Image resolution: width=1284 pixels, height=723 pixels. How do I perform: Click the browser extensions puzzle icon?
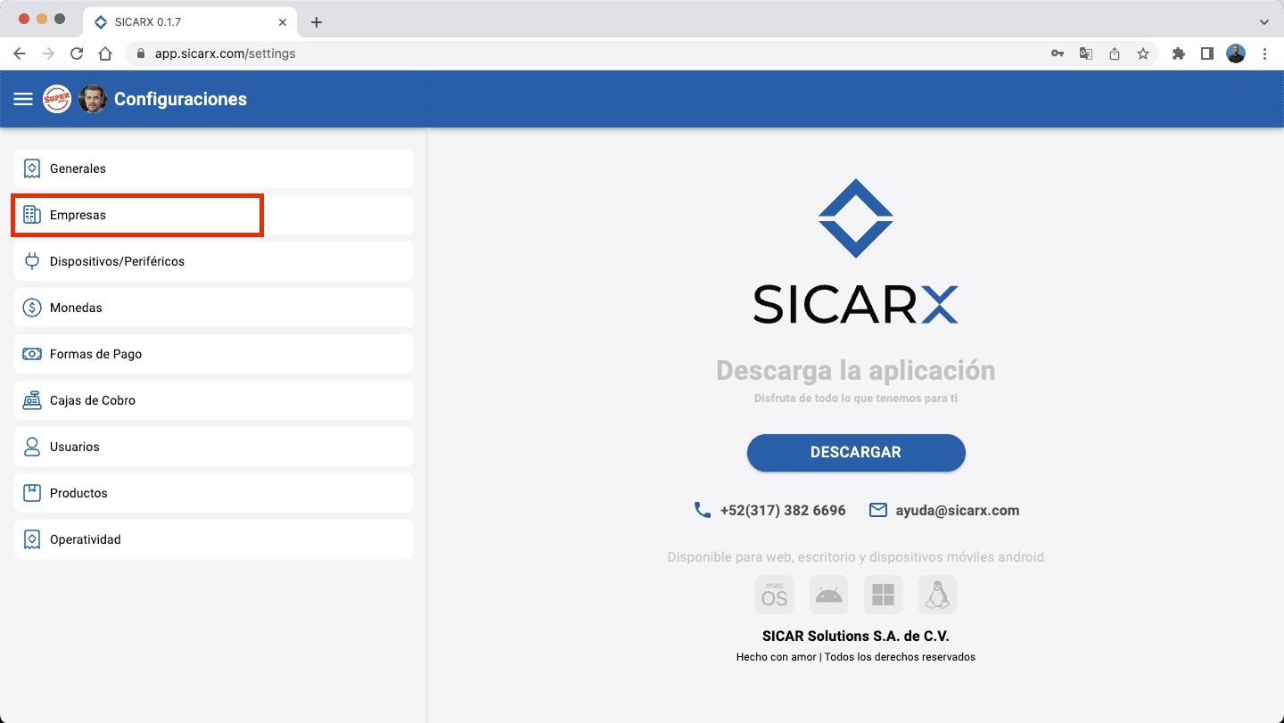click(1179, 53)
